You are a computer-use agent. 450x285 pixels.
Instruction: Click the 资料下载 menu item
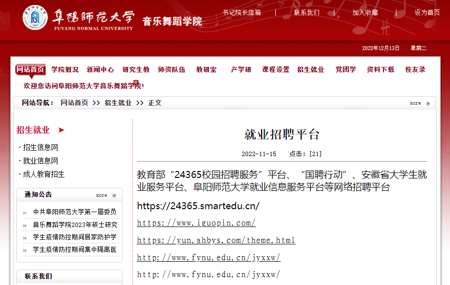(x=381, y=70)
